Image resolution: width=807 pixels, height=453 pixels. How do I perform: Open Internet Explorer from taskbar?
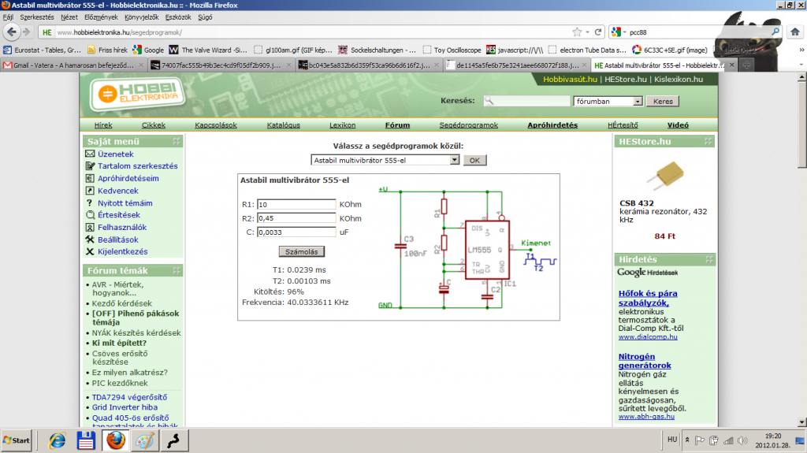point(57,440)
